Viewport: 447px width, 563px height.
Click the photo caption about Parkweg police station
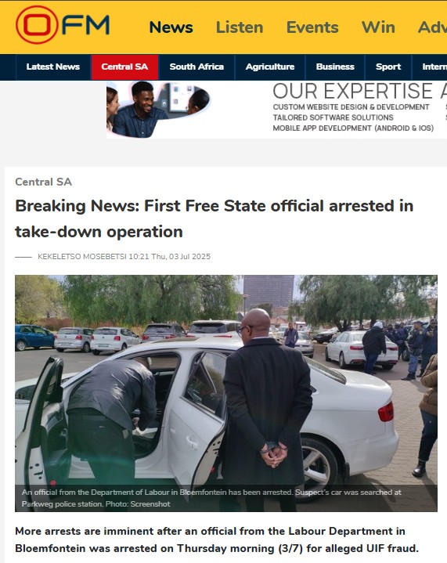(x=211, y=498)
